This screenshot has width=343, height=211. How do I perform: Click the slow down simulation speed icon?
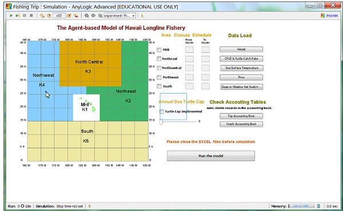click(42, 16)
